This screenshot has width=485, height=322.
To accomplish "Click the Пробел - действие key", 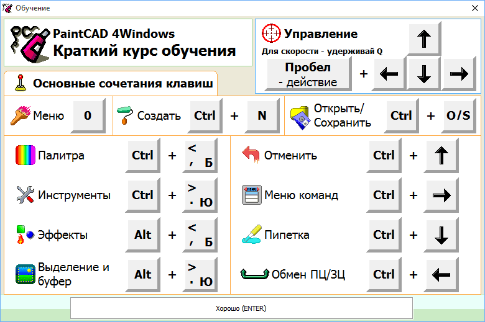I will tap(308, 74).
